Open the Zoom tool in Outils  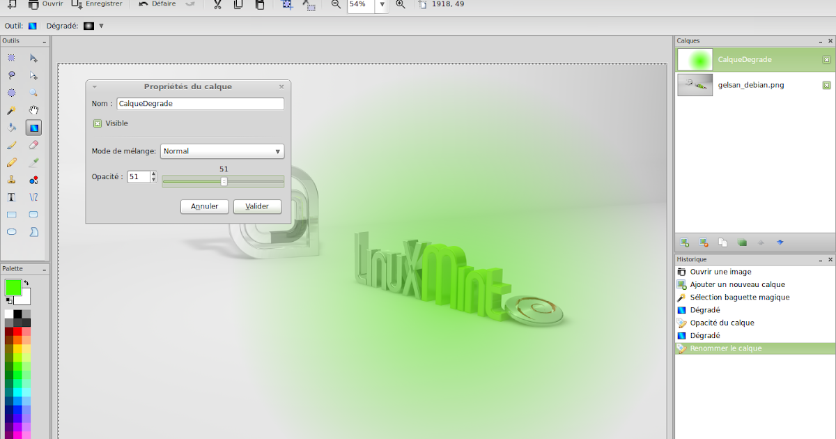pos(33,91)
